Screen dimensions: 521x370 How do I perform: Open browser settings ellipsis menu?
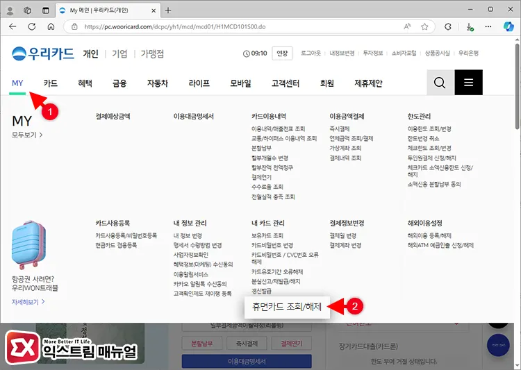[x=488, y=26]
